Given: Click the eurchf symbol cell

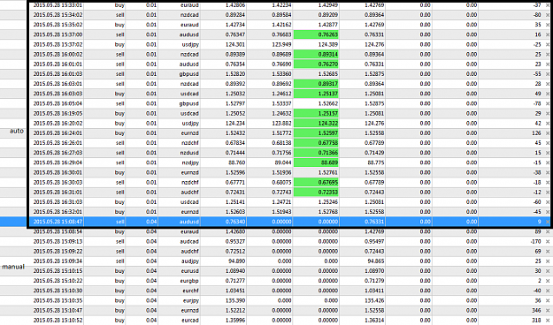Looking at the screenshot, I should pyautogui.click(x=191, y=291).
